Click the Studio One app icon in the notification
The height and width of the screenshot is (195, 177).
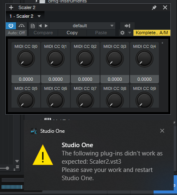click(34, 131)
